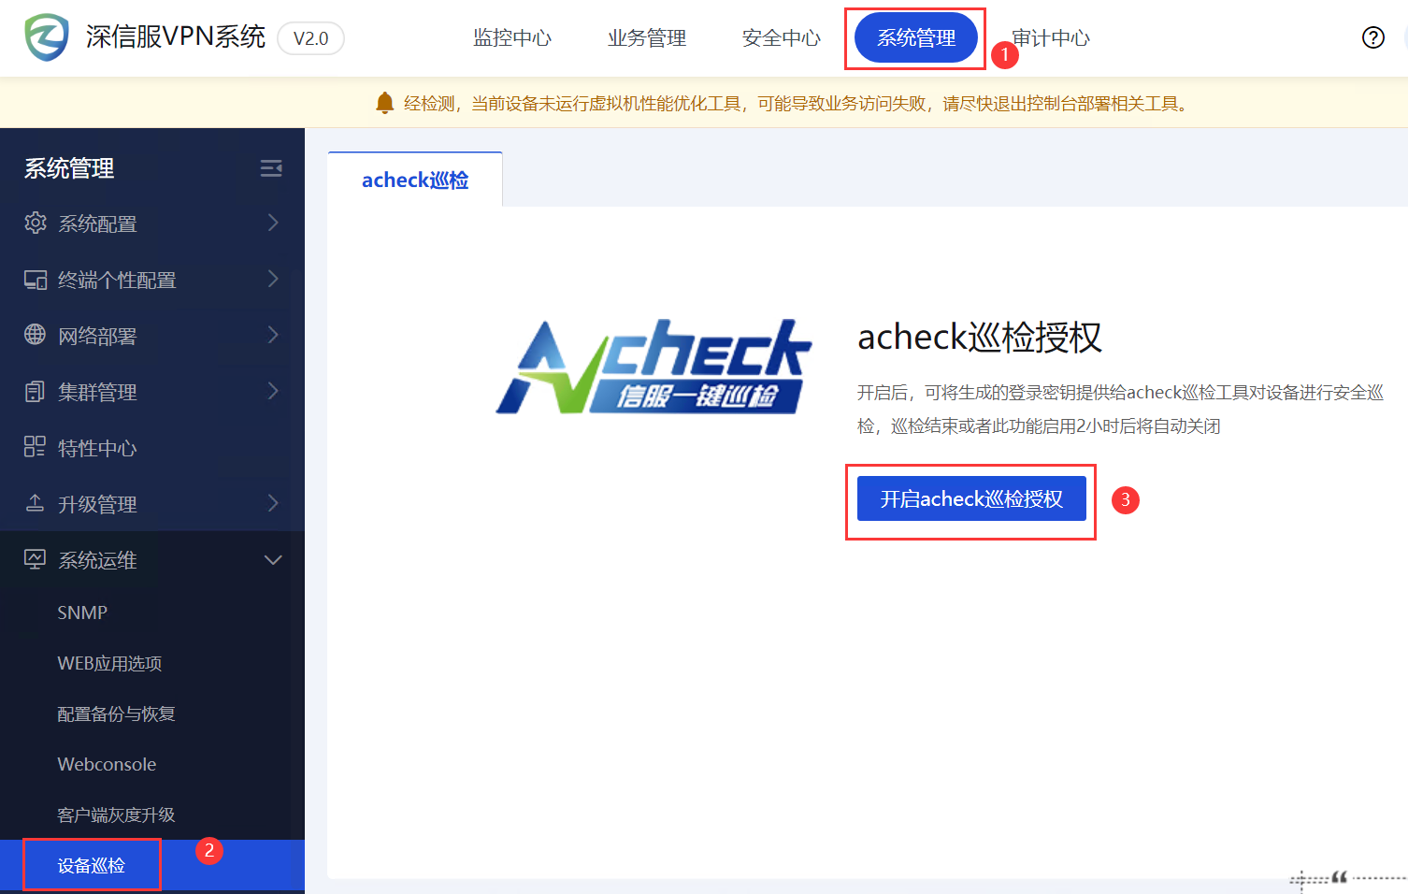Click the 升级管理 sidebar label
This screenshot has height=894, width=1408.
[97, 504]
